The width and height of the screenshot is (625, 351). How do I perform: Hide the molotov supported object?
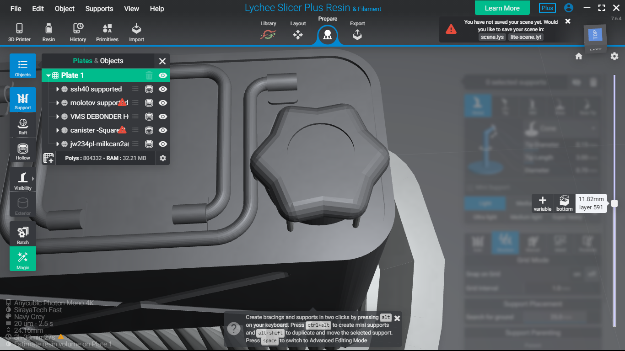pyautogui.click(x=162, y=103)
